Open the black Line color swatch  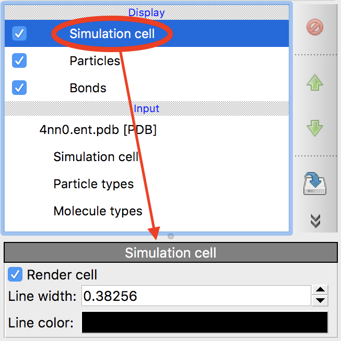pos(204,322)
